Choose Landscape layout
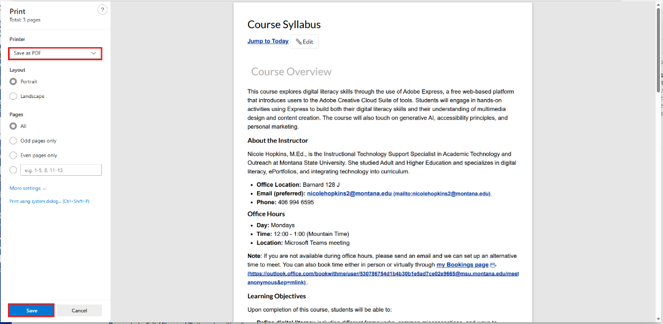This screenshot has height=324, width=663. (14, 96)
